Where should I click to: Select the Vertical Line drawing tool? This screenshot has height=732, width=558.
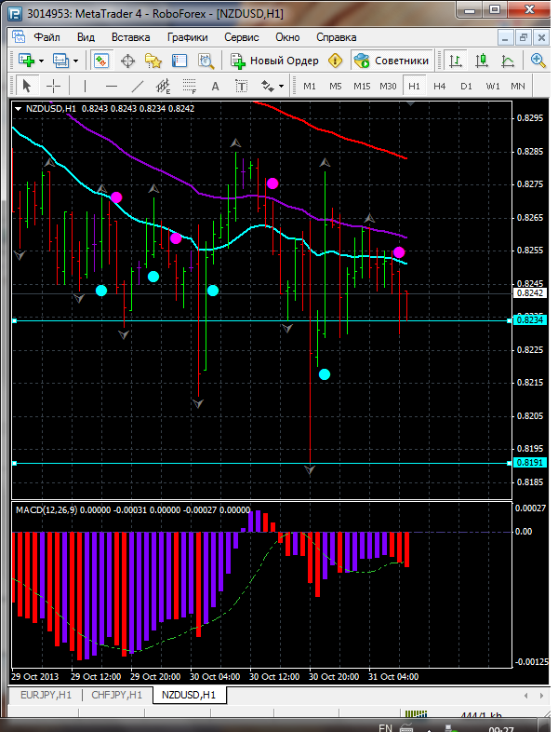click(x=85, y=86)
